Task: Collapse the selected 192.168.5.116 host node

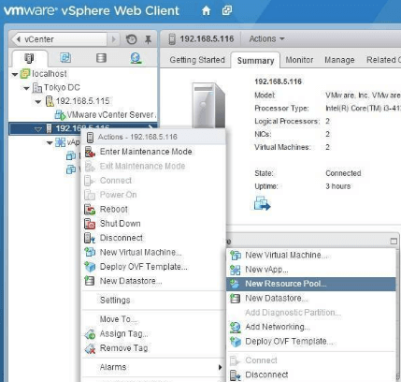Action: tap(38, 129)
